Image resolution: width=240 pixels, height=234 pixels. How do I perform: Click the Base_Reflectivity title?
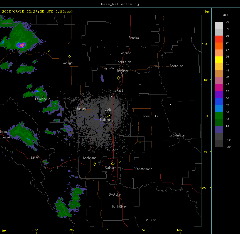pos(120,4)
